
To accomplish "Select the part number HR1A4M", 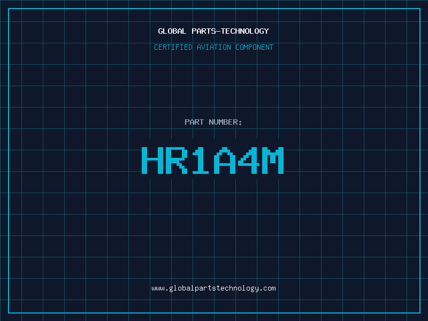I will (x=213, y=160).
